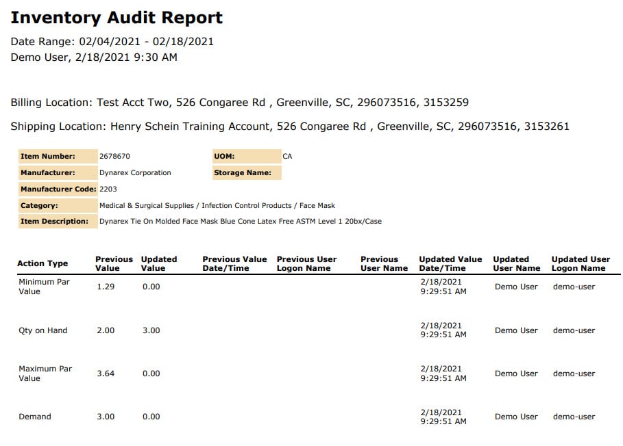
Task: Select the Minimum Par Value row label
Action: [45, 287]
